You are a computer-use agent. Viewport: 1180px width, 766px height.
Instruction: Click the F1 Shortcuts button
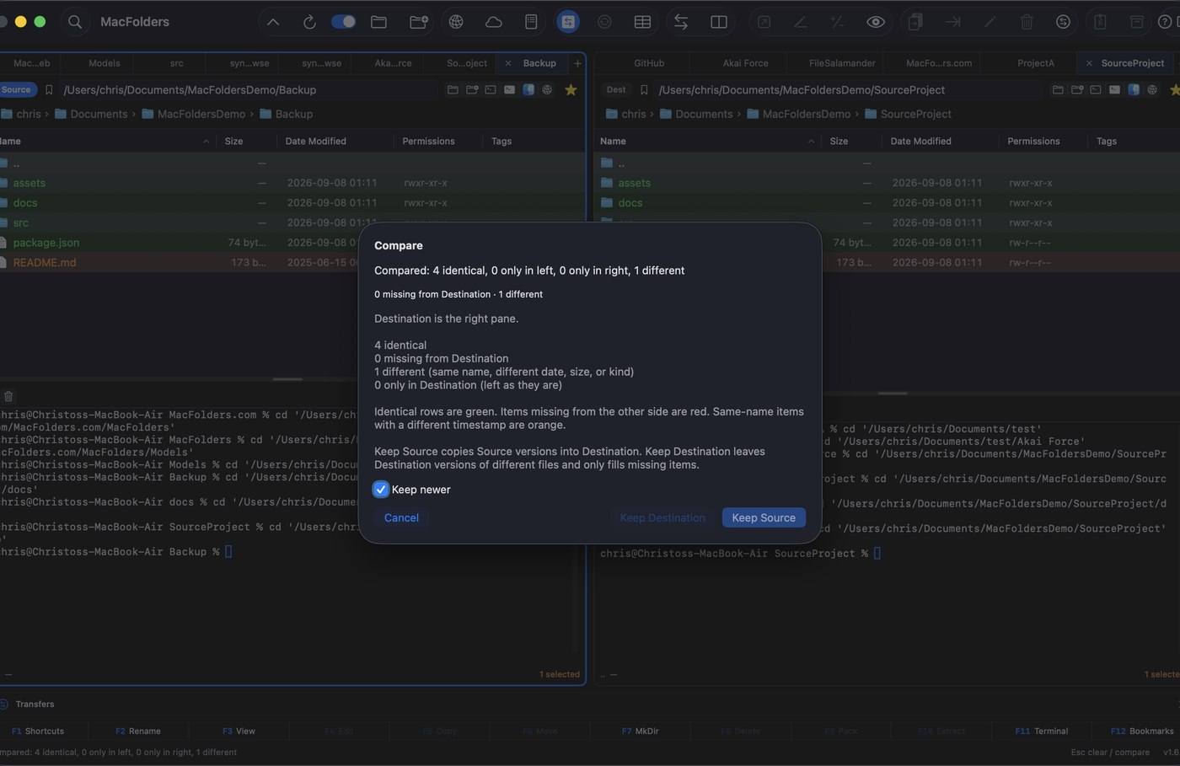tap(38, 731)
